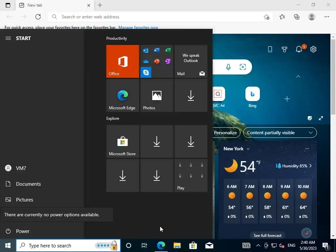This screenshot has height=252, width=336.
Task: Click the ENG language indicator
Action: coord(291,245)
